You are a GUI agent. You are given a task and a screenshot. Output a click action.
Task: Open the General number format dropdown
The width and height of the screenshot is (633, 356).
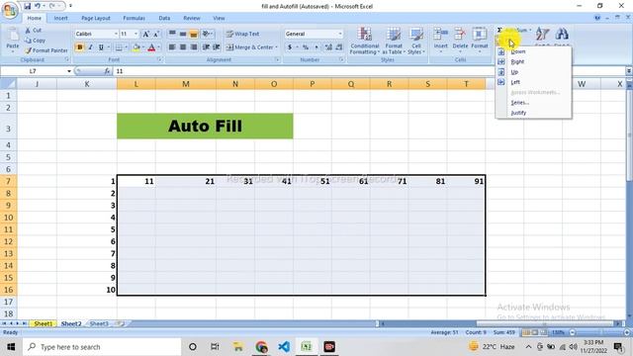pos(340,34)
